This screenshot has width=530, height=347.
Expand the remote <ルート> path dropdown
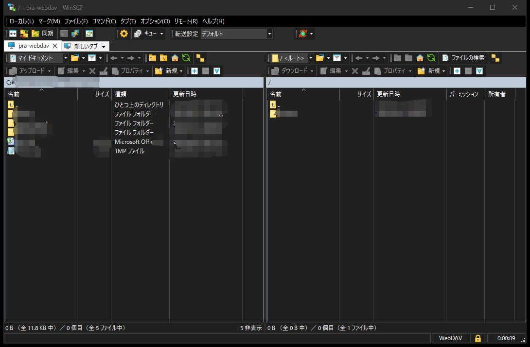(x=311, y=58)
